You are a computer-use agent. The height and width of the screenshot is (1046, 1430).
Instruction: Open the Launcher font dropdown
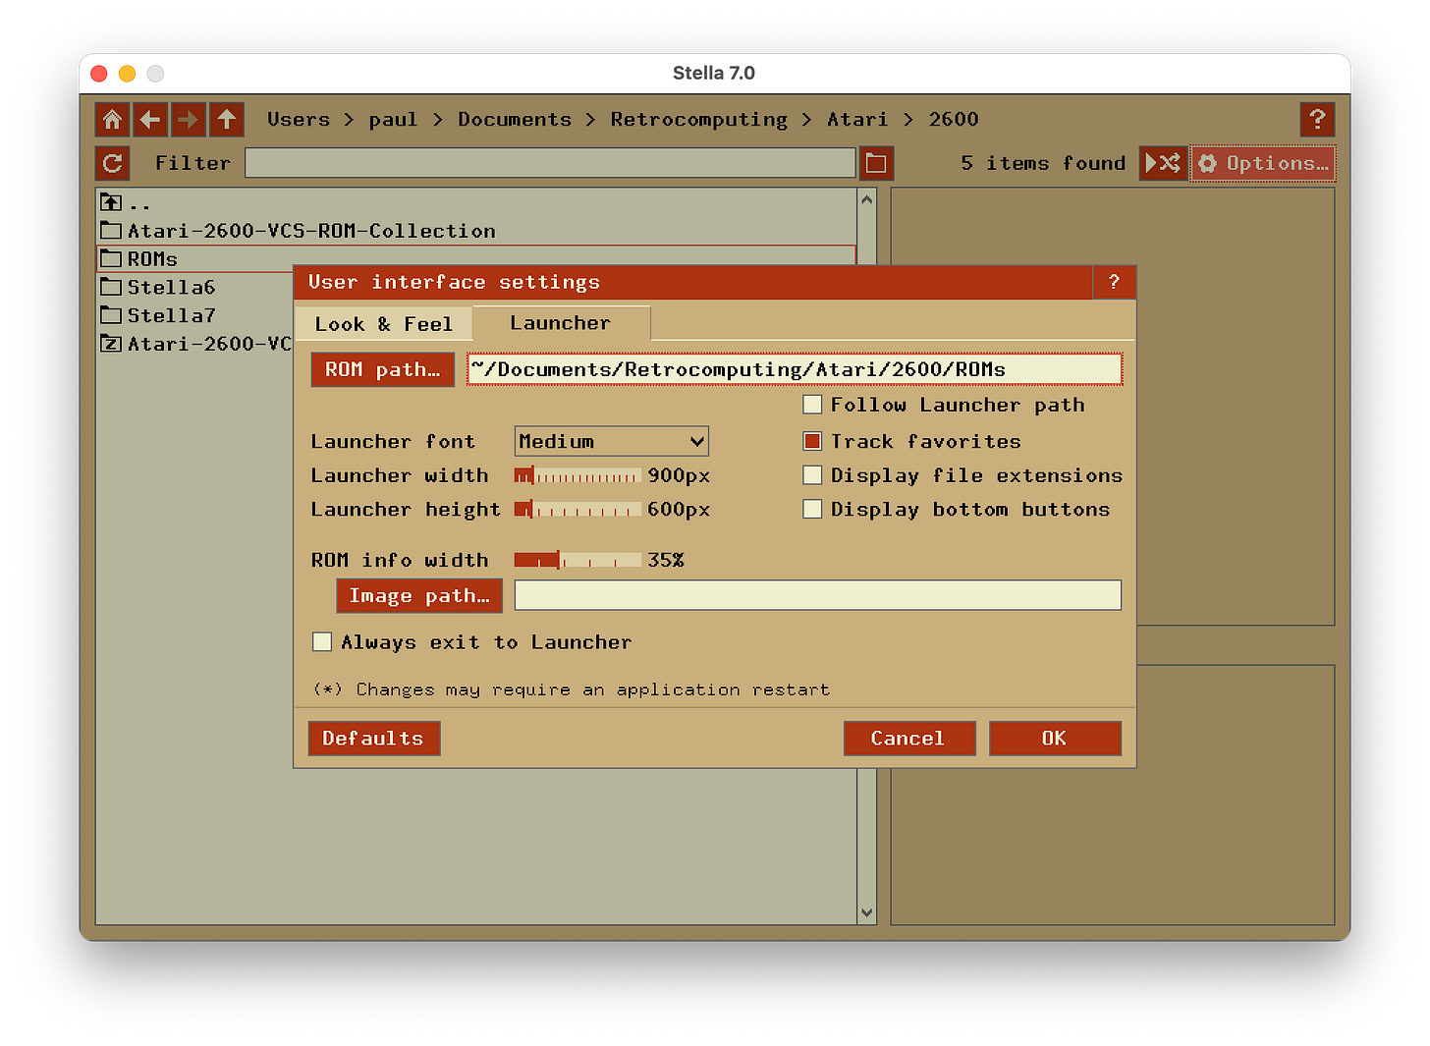[611, 441]
